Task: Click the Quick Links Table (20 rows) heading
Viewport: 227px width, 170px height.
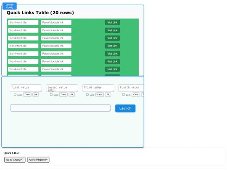Action: (40, 13)
